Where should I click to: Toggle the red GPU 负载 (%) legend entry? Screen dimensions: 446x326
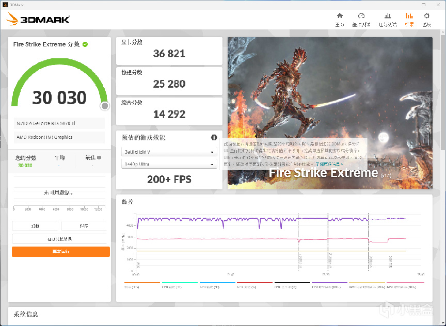pos(255,285)
